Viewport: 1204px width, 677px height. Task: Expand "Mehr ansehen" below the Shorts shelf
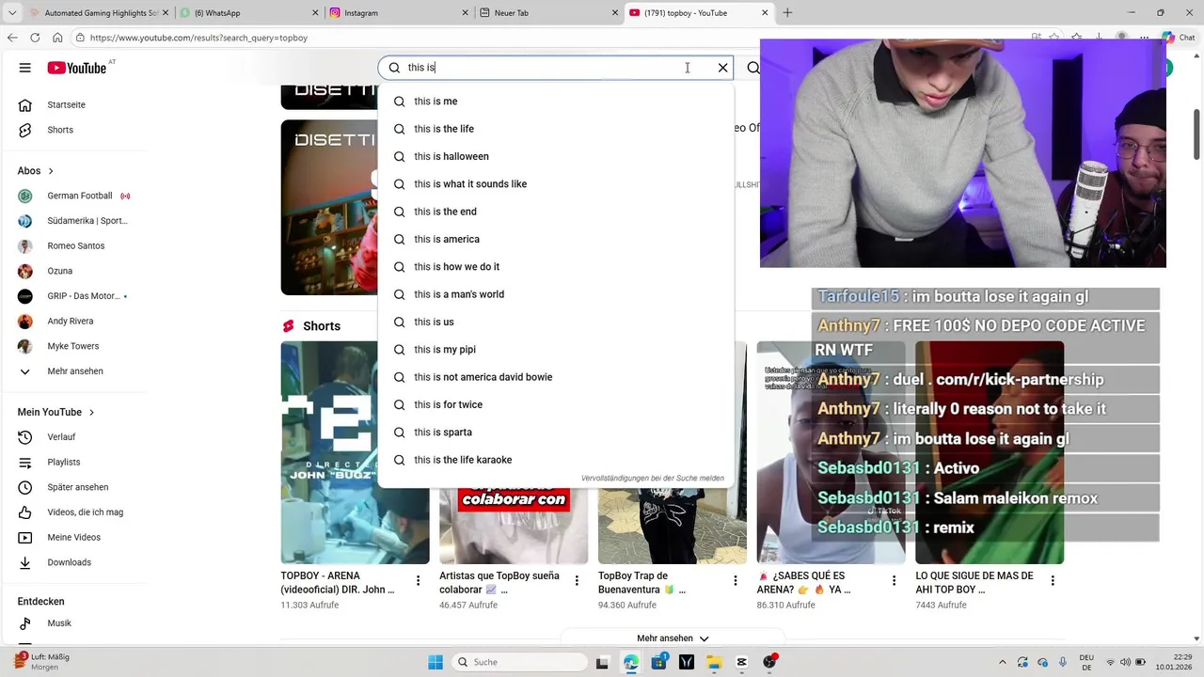pos(673,638)
